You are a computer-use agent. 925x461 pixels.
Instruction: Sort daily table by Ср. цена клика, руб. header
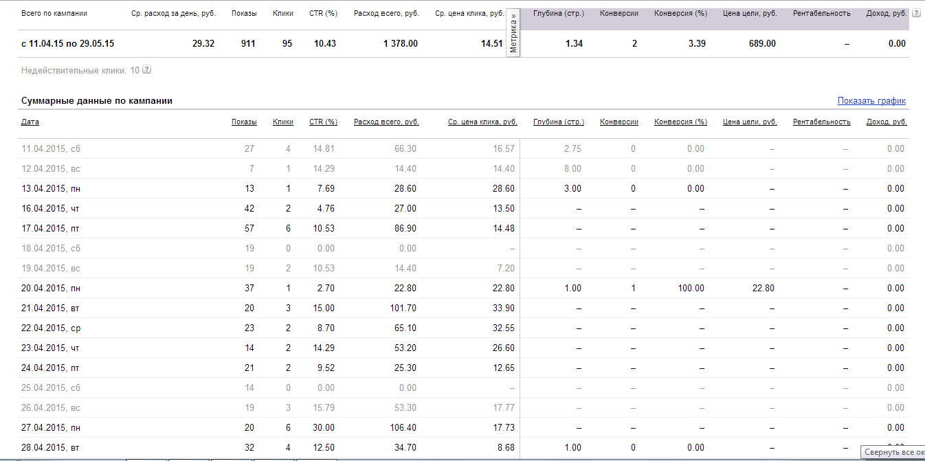coord(482,122)
